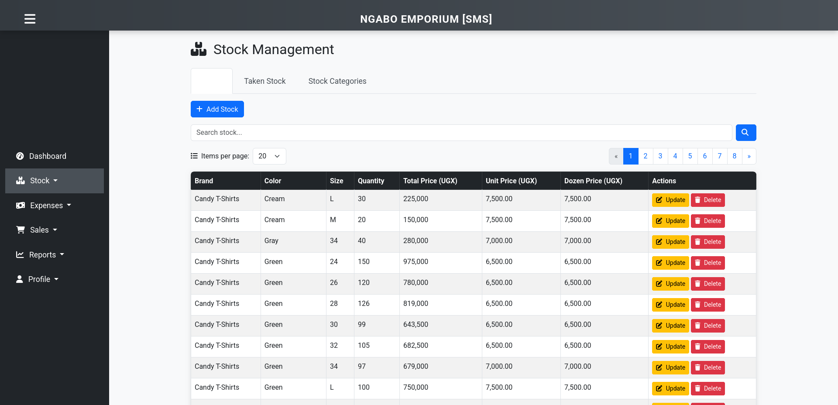Open the Stock Categories tab
Viewport: 838px width, 405px height.
337,81
